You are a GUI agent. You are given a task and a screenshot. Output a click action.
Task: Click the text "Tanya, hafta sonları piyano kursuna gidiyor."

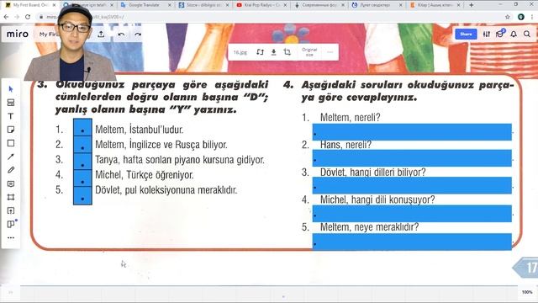(180, 160)
